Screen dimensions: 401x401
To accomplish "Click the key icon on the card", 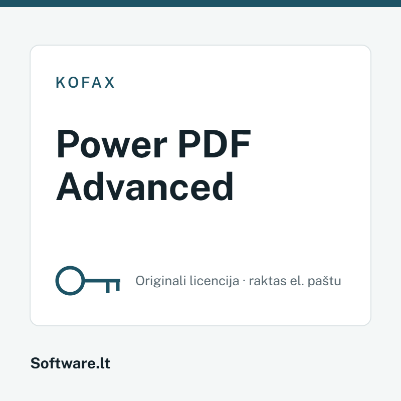I will [88, 281].
